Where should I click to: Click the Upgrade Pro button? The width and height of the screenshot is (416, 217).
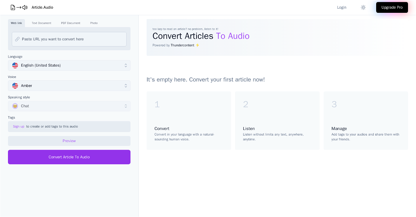tap(392, 7)
